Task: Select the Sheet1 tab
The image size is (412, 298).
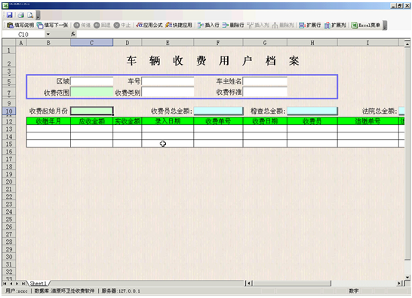Action: point(38,283)
